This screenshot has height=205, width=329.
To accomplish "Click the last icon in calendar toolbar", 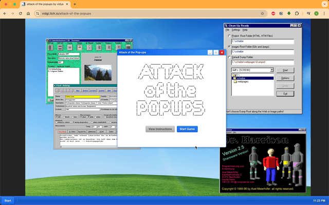I will click(x=128, y=48).
